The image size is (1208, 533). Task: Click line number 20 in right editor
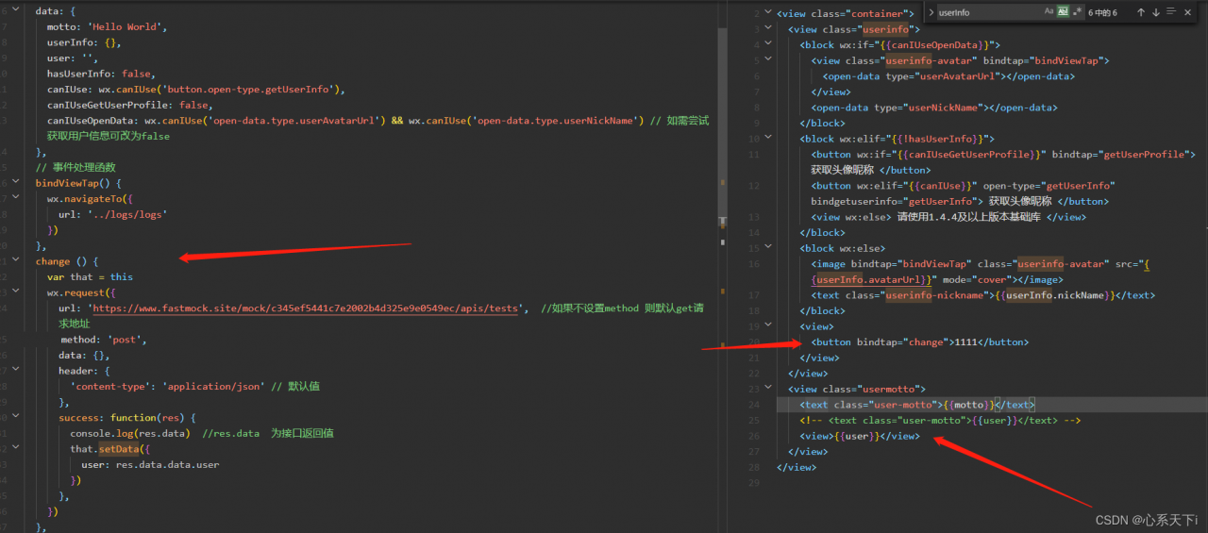(752, 342)
